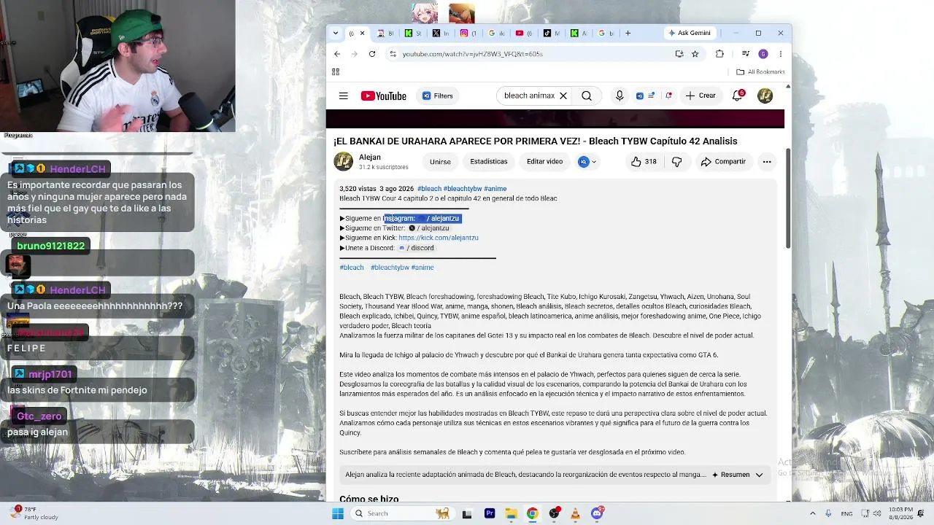934x525 pixels.
Task: Switch to the TikTok browser tab
Action: 552,33
